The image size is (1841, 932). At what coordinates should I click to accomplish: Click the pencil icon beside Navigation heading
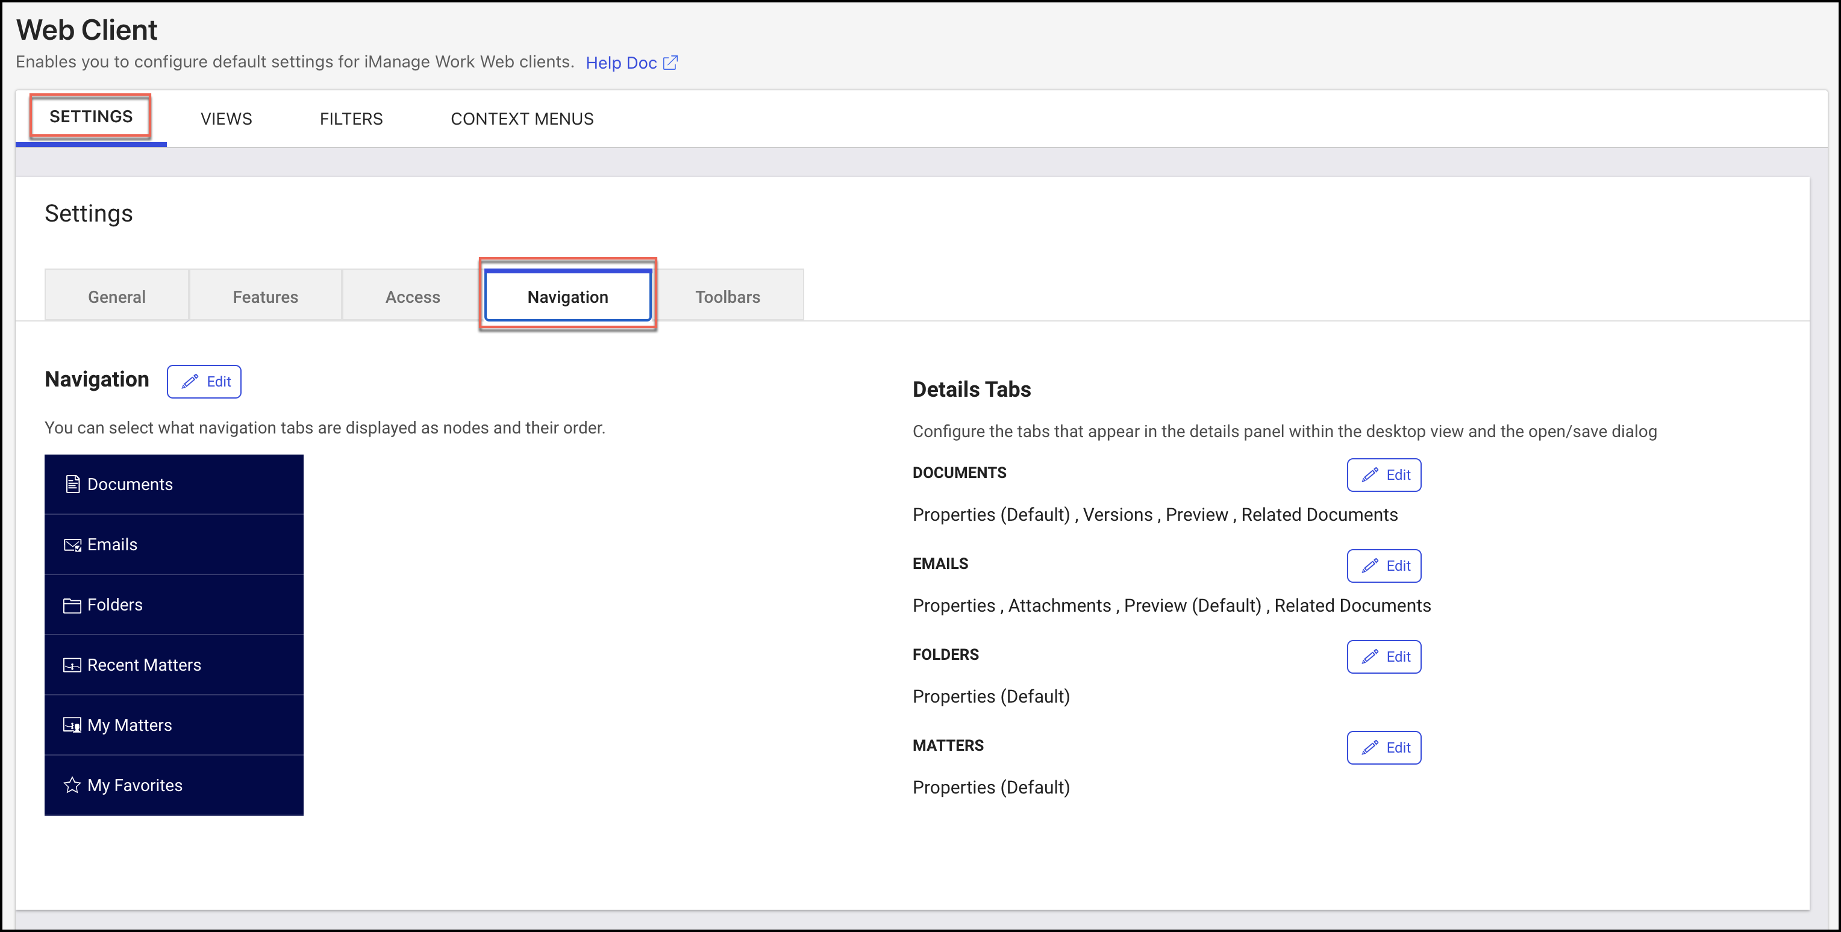[189, 381]
